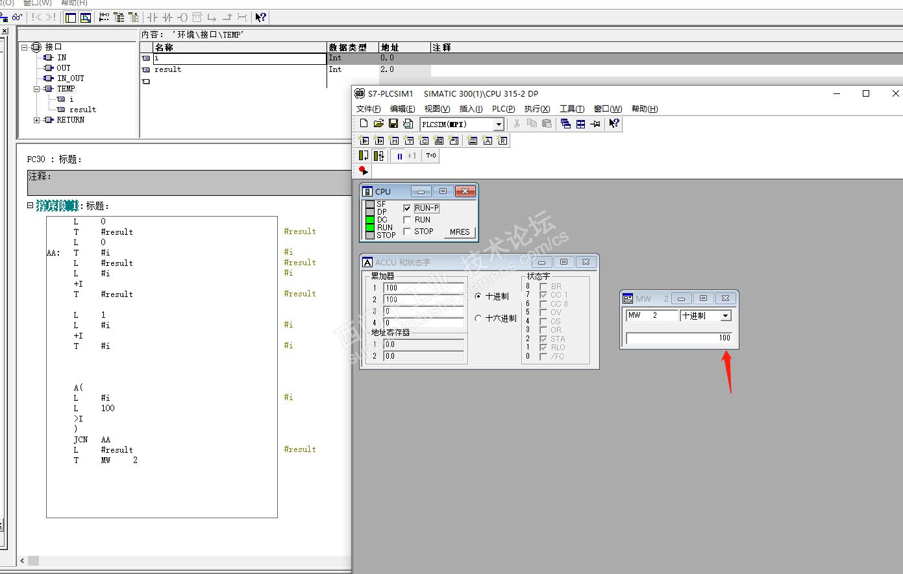Save the PLC simulation with disk icon
This screenshot has width=903, height=574.
point(393,124)
